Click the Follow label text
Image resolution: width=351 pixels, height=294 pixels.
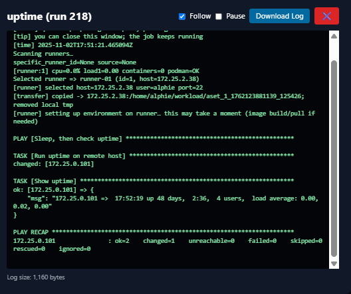coord(200,17)
